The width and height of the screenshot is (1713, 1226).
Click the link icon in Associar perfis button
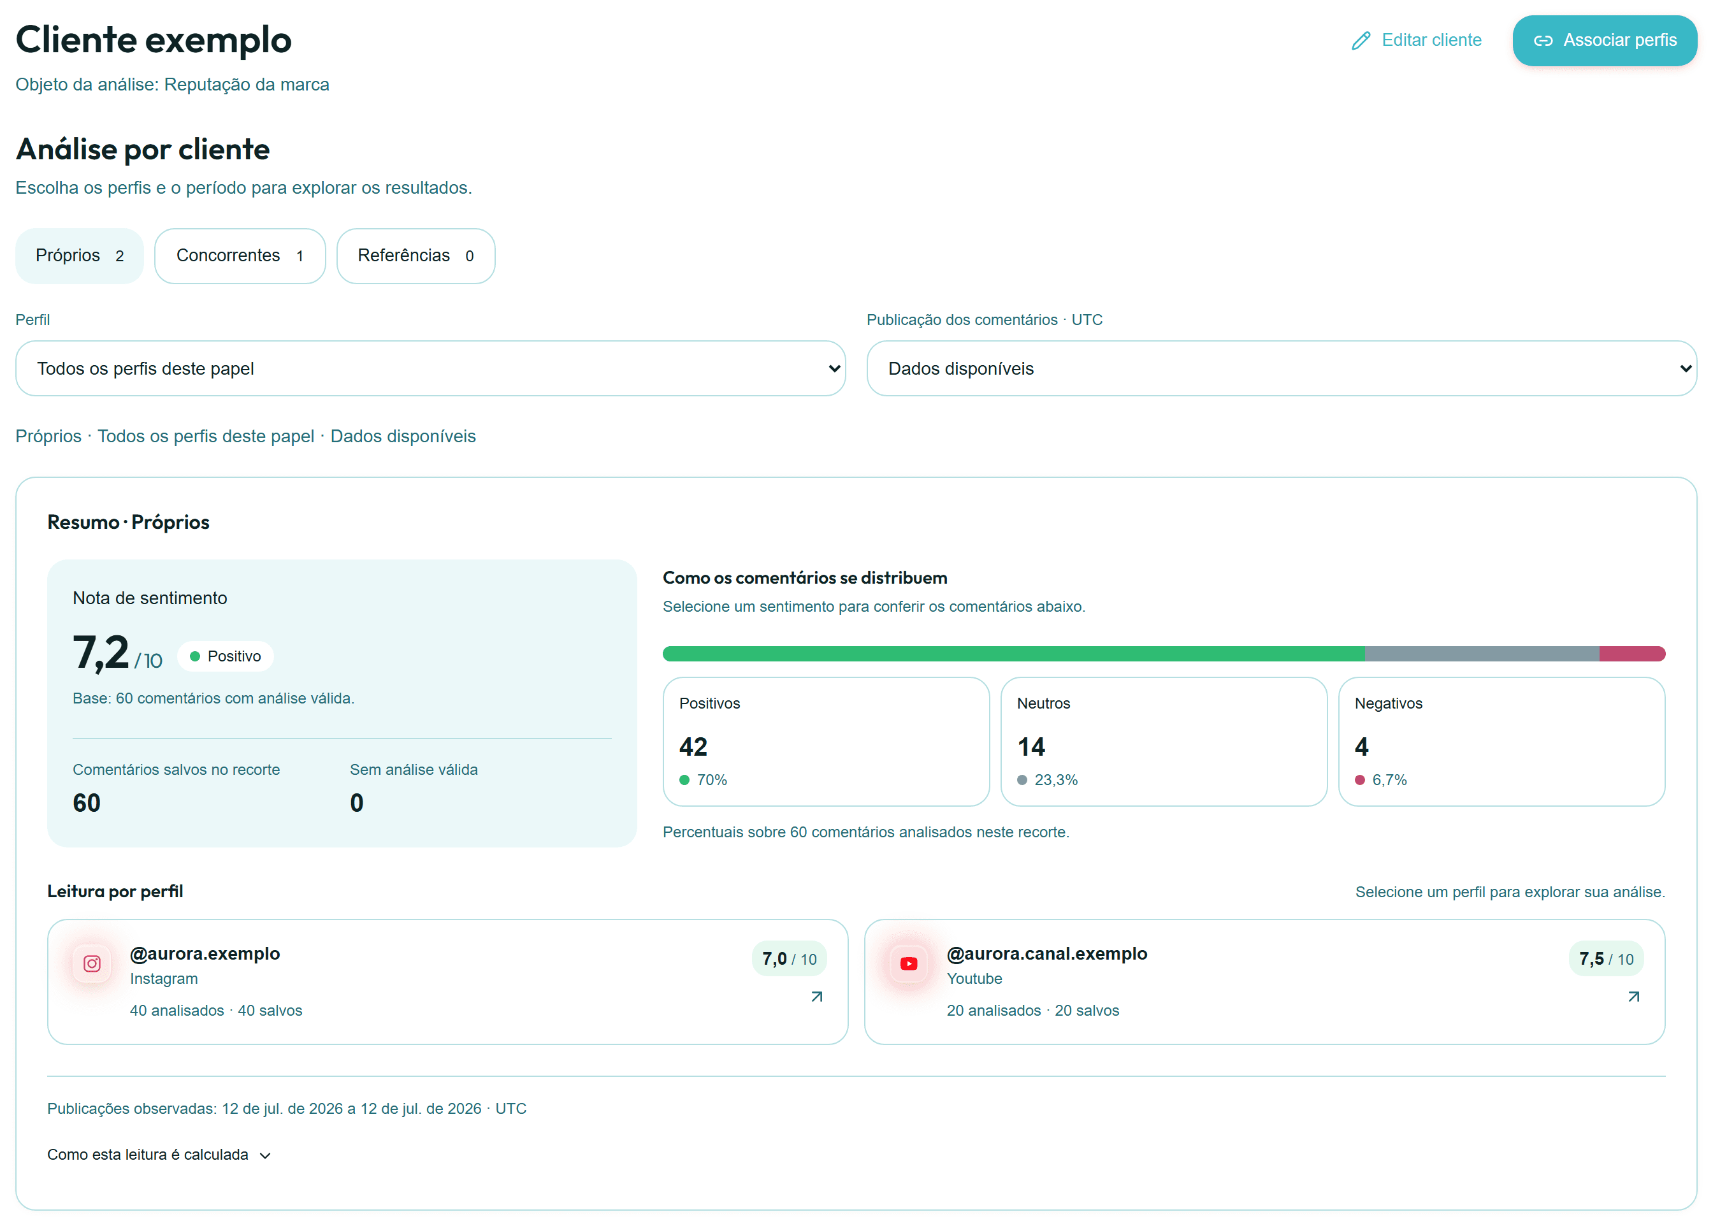pos(1543,41)
